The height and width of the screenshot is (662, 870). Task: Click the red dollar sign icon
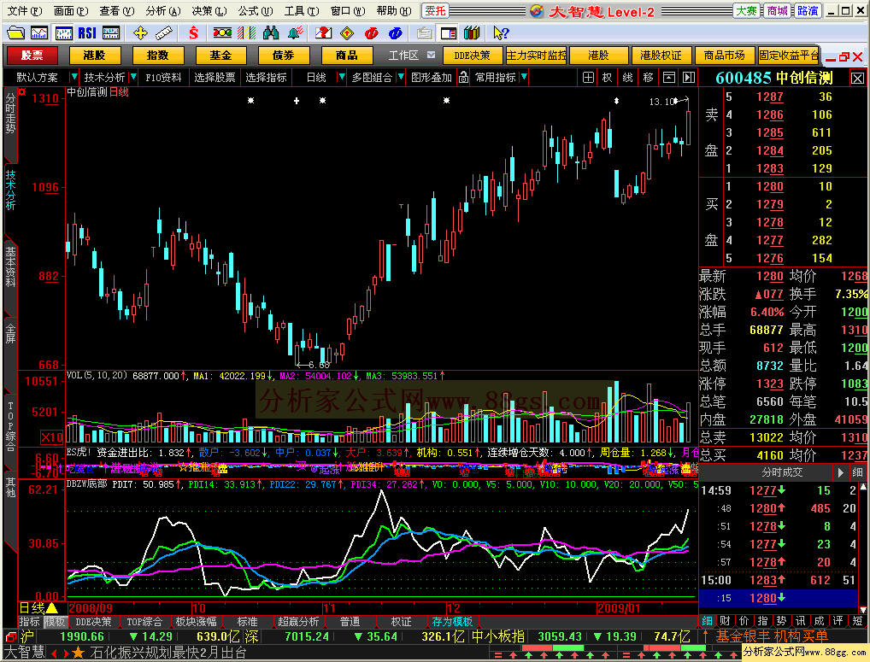193,33
